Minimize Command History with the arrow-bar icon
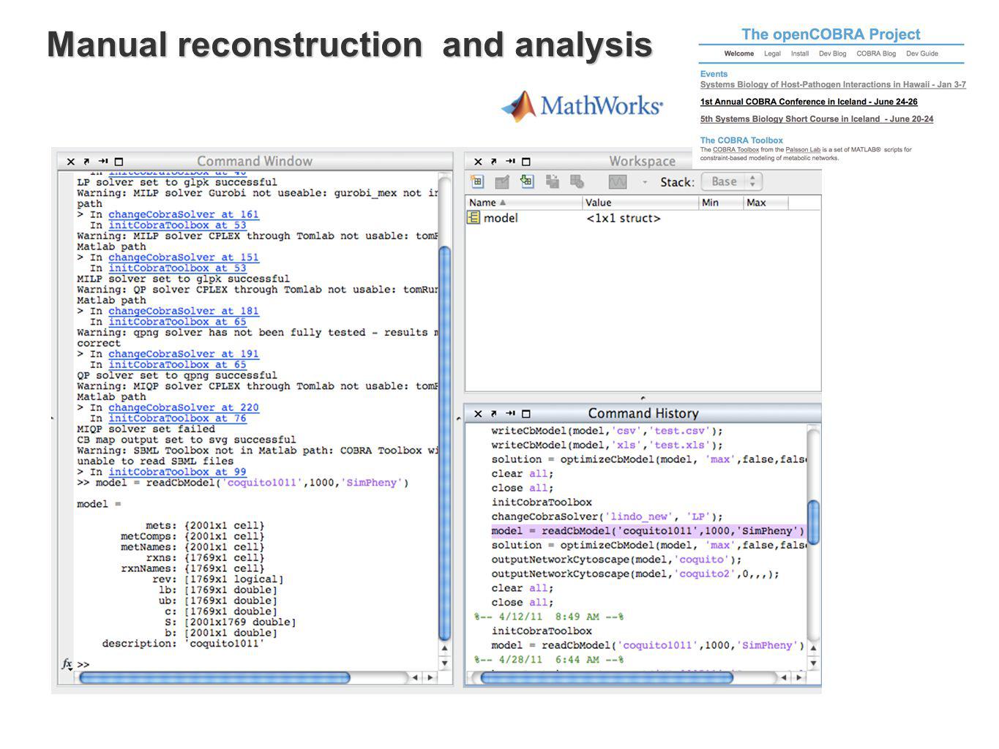The height and width of the screenshot is (749, 999). (x=510, y=414)
